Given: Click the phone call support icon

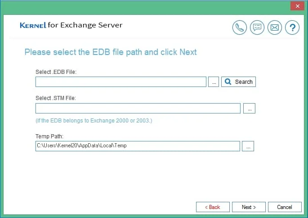Looking at the screenshot, I should [x=240, y=27].
